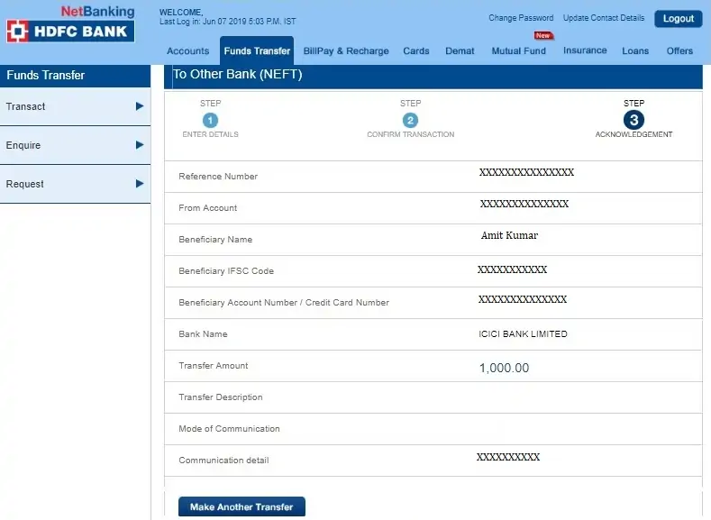The width and height of the screenshot is (711, 520).
Task: Open the Offers tab
Action: tap(679, 50)
